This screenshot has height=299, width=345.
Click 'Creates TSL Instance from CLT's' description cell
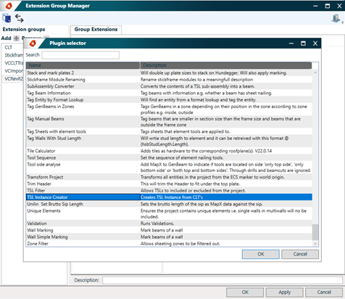(226, 197)
